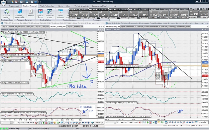Click the green candlestick icon in weekly chart toolbar
The height and width of the screenshot is (130, 209).
tap(43, 123)
